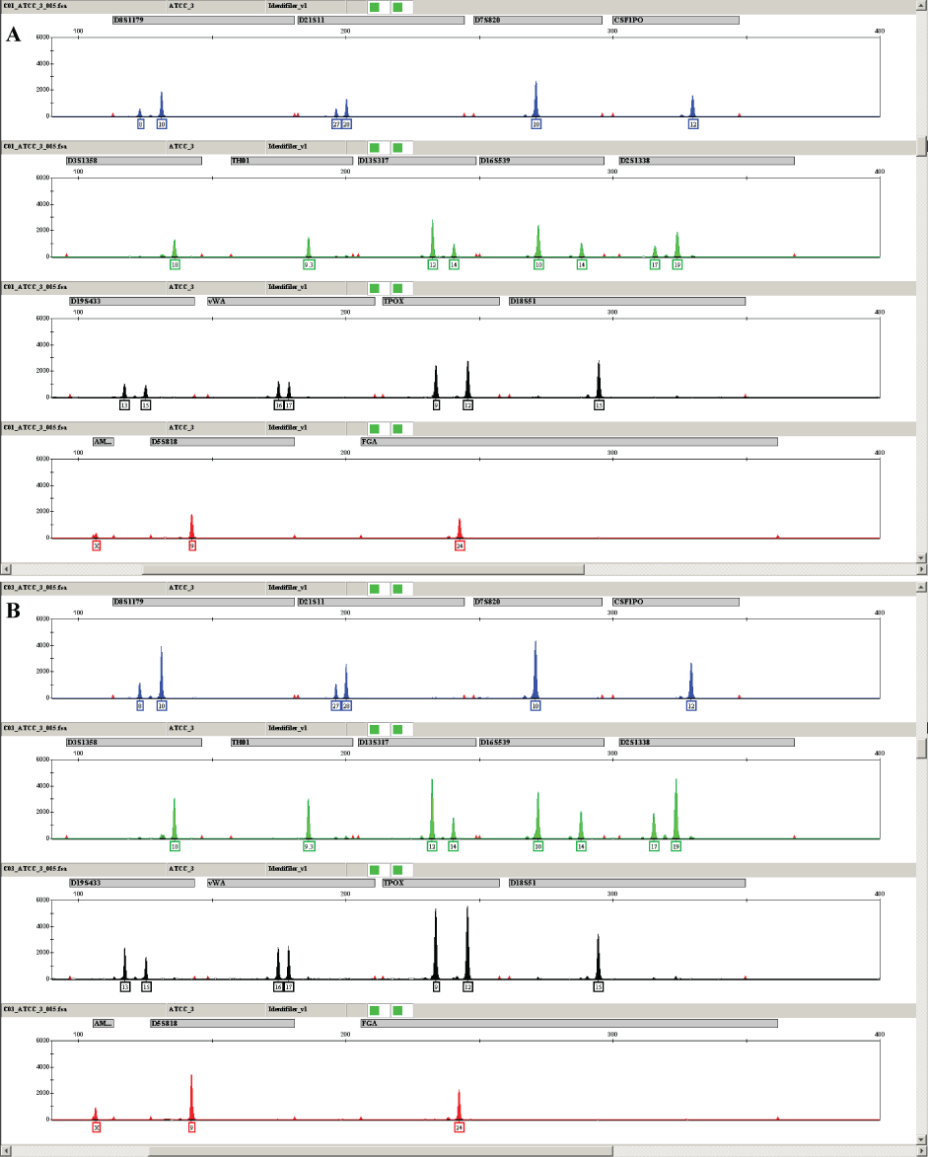Click allele 18 label under D3S1358, C01 sample
Viewport: 928px width, 1157px height.
pyautogui.click(x=175, y=264)
